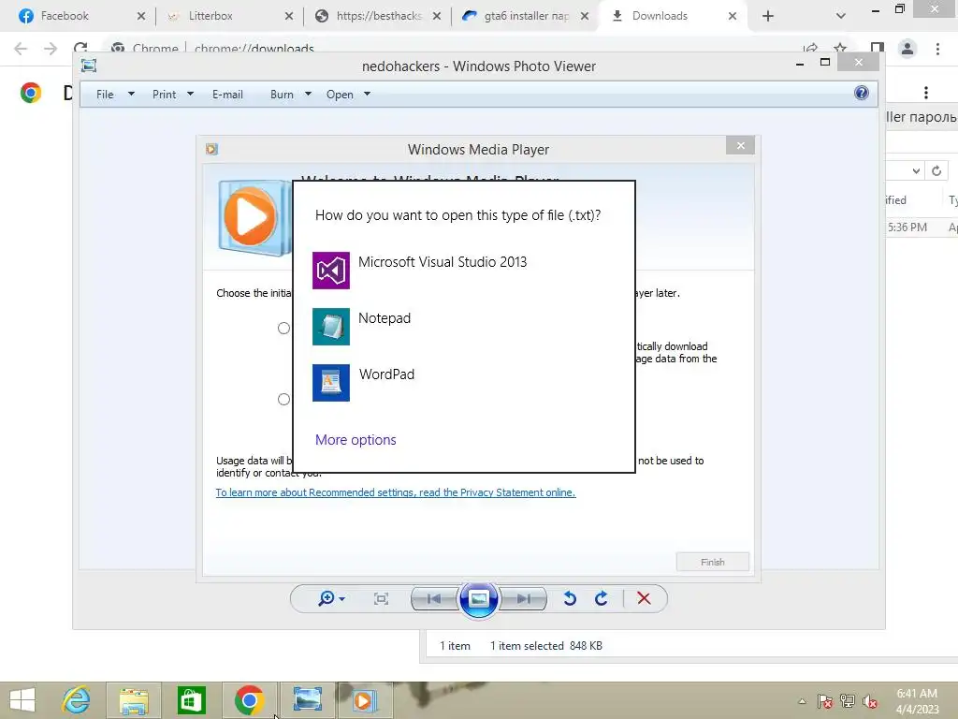
Task: Delete the photo with red X
Action: click(644, 598)
